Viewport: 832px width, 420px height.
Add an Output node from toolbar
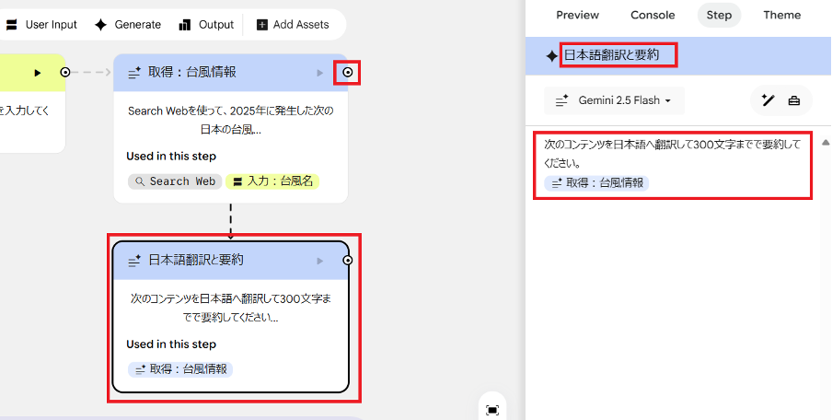coord(207,24)
